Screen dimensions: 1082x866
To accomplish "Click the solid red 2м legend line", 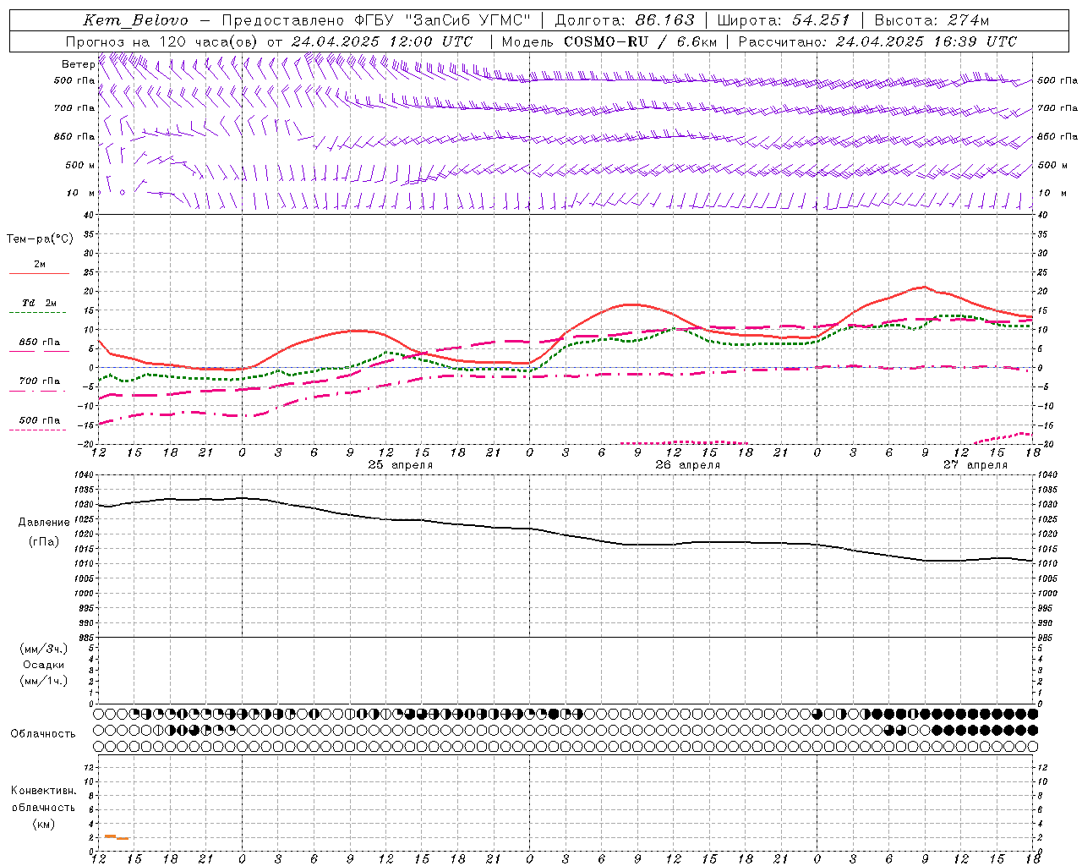I will pyautogui.click(x=39, y=274).
